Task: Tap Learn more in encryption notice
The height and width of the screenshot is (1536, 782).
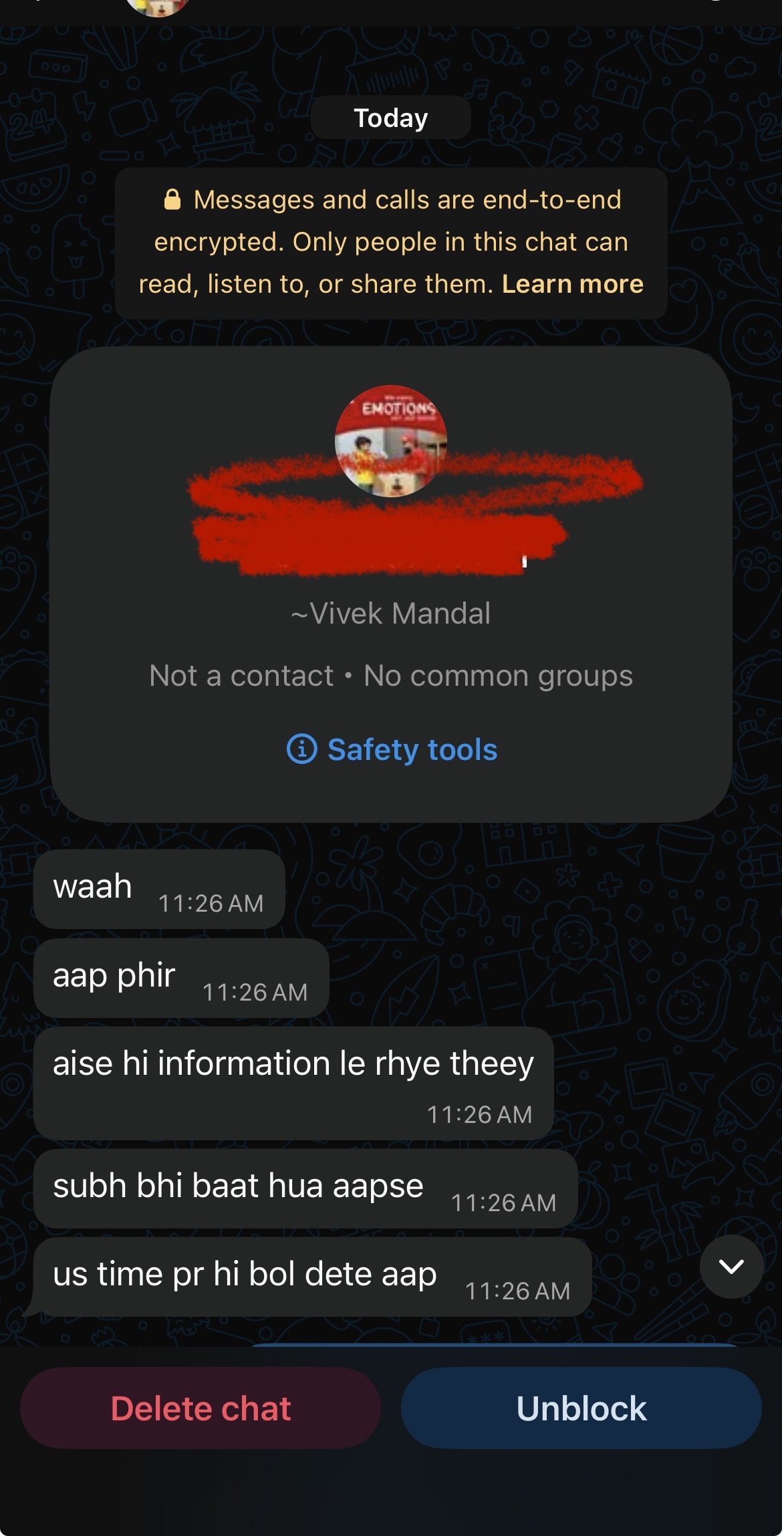Action: (x=573, y=284)
